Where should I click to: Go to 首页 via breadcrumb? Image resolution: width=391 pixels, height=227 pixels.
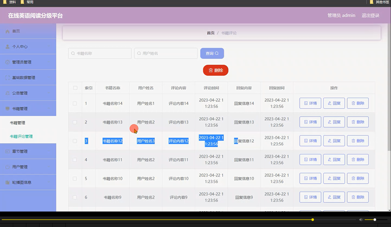coord(211,33)
